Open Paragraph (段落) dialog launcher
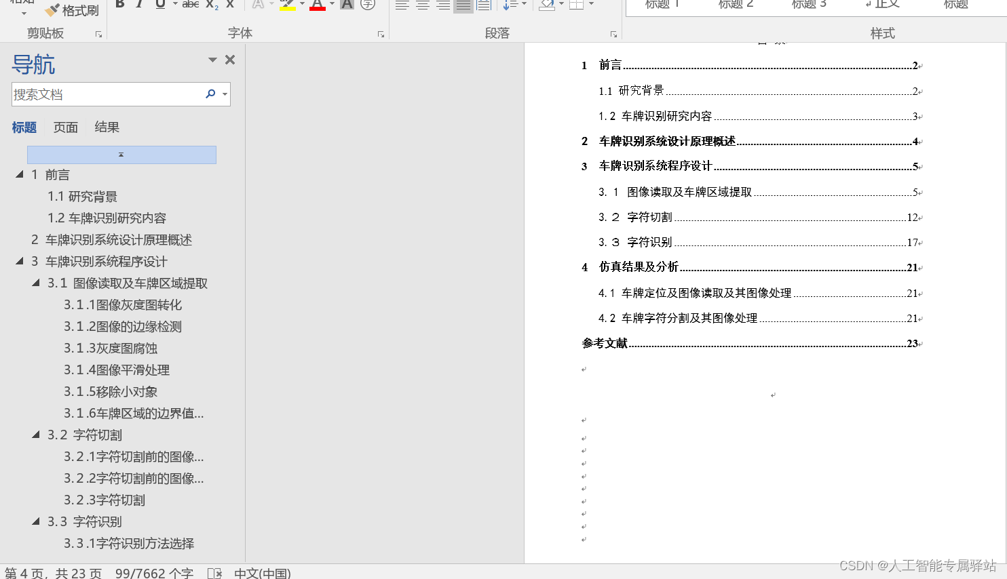The width and height of the screenshot is (1007, 579). pos(613,34)
